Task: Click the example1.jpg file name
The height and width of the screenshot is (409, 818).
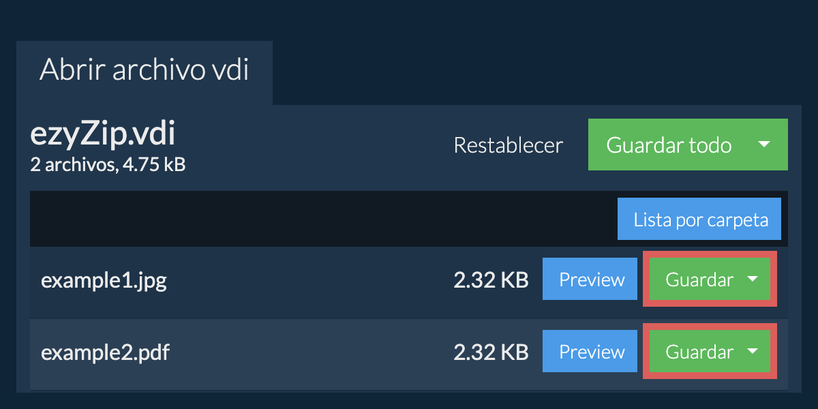Action: pyautogui.click(x=104, y=280)
